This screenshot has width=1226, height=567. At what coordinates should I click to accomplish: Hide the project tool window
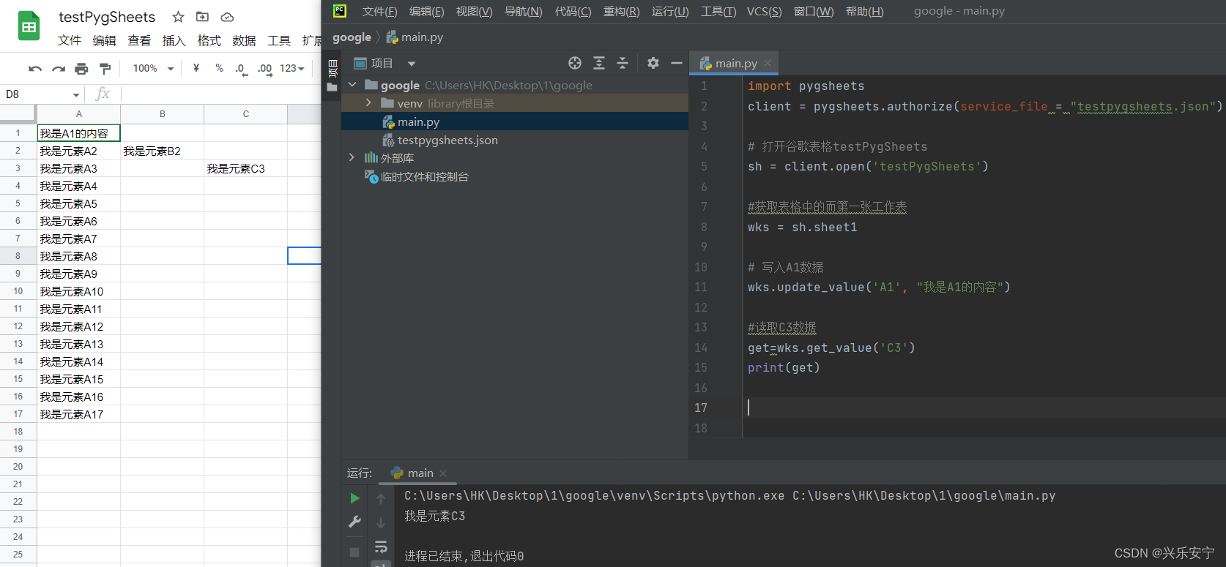[x=677, y=63]
